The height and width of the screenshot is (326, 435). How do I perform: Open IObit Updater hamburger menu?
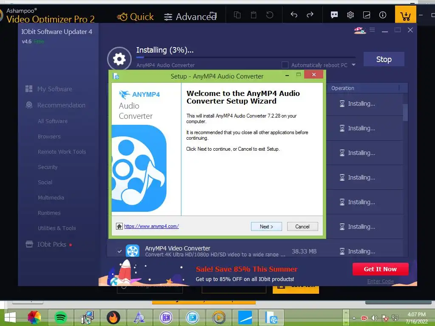pos(372,30)
